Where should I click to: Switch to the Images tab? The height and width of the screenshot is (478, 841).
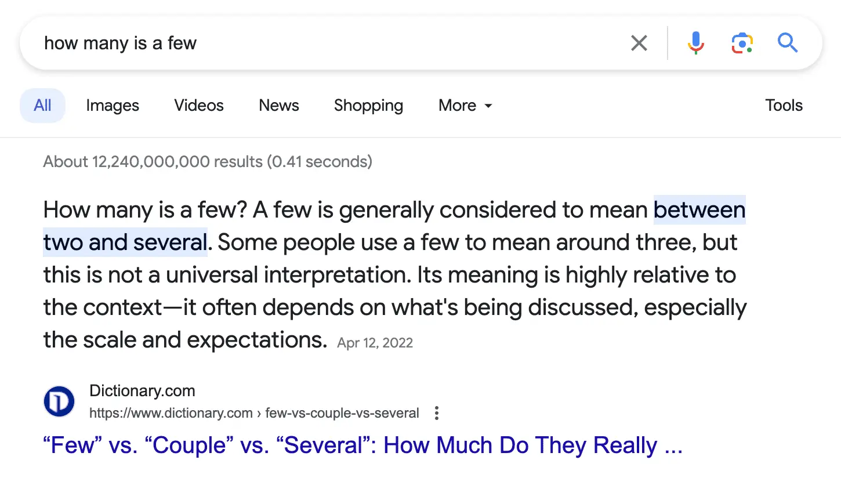[113, 106]
